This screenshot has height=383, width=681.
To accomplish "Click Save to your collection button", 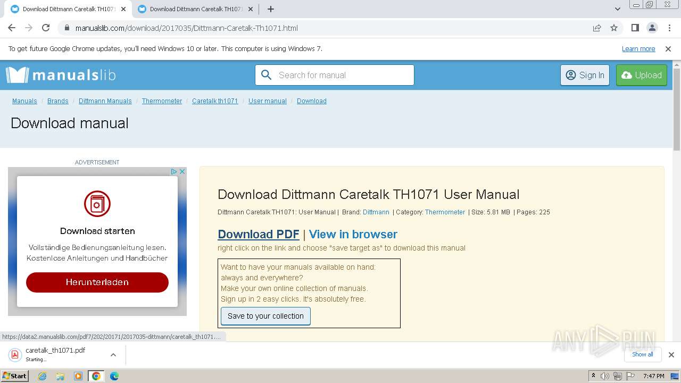I will point(265,316).
